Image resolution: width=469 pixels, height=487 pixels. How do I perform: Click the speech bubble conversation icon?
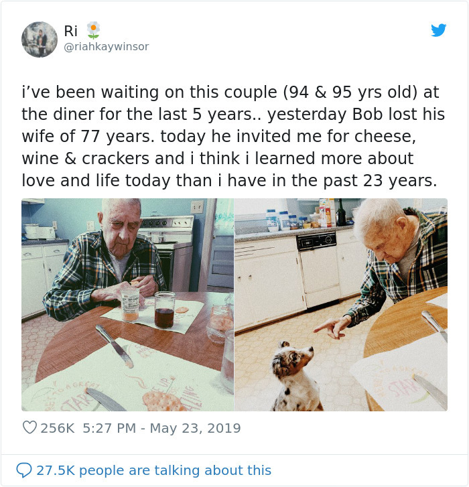pos(24,470)
